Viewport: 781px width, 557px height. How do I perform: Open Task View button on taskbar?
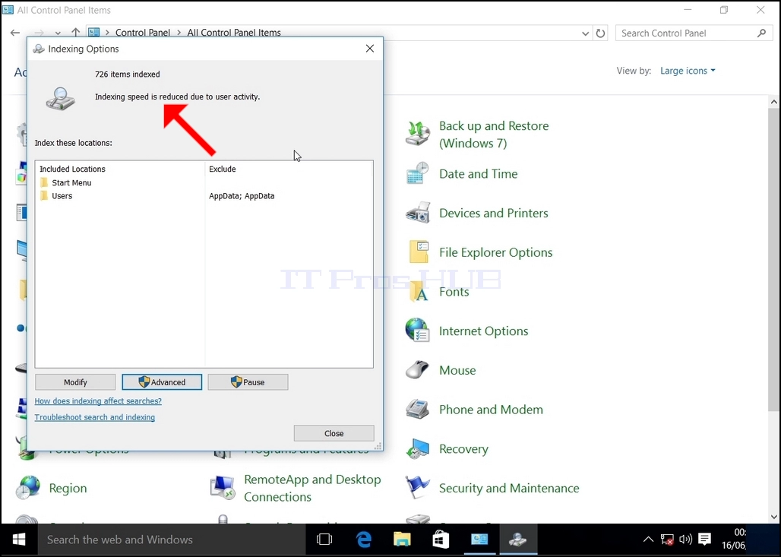(324, 540)
